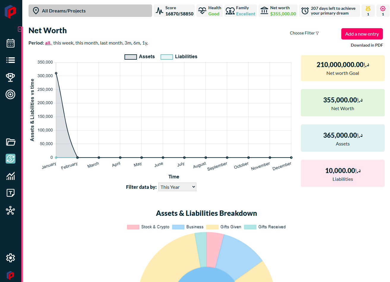Click the December data point on chart

(291, 158)
